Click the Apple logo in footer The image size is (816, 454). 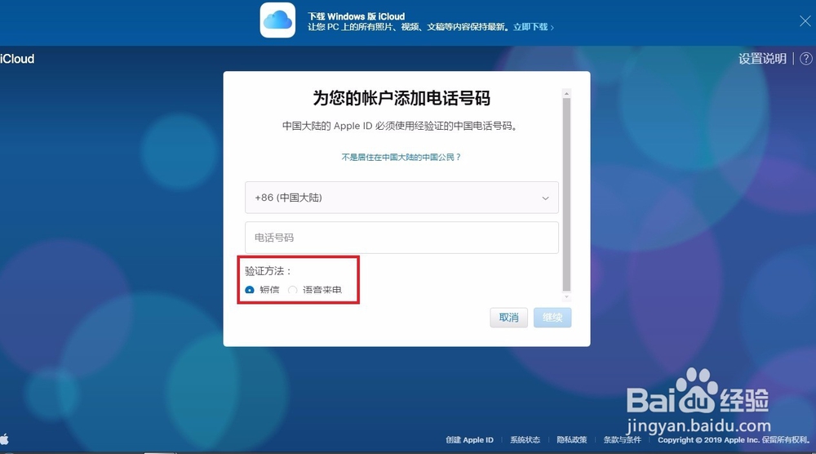5,439
